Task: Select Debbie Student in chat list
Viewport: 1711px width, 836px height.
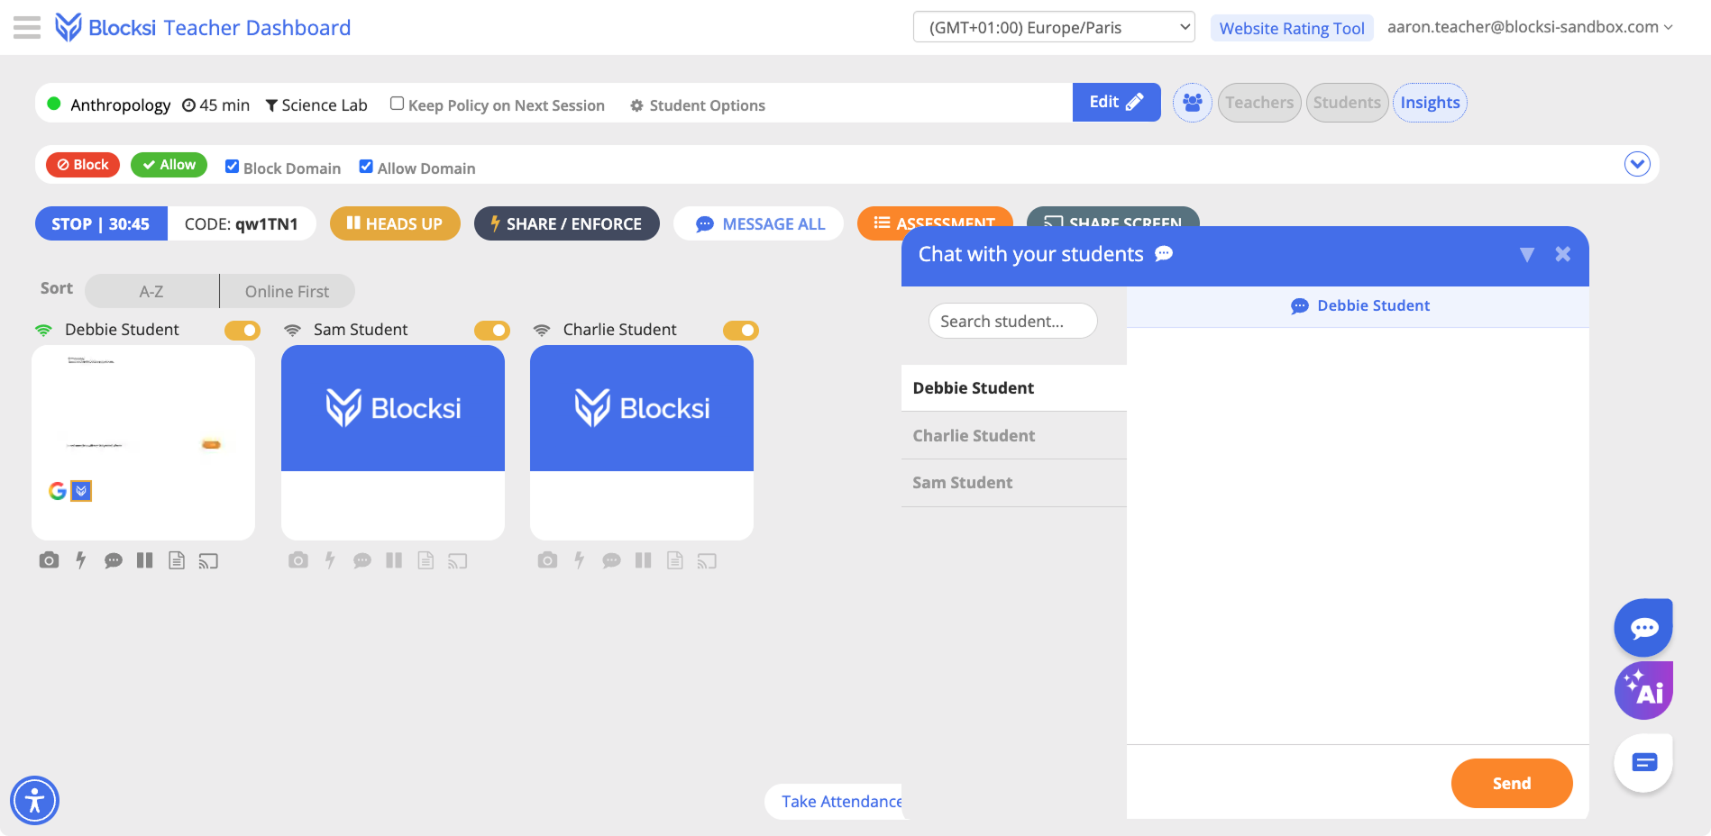Action: point(1014,388)
